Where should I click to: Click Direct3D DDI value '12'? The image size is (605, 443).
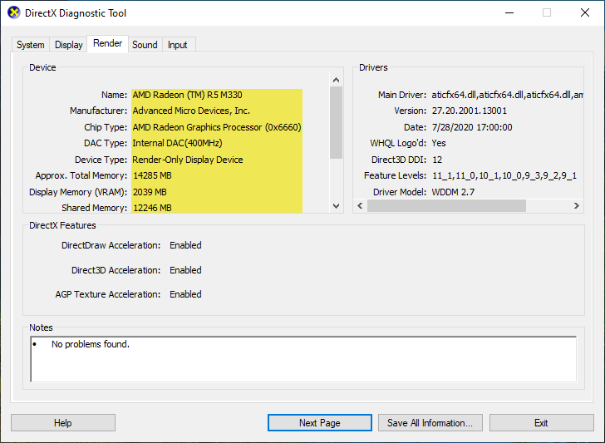click(437, 160)
